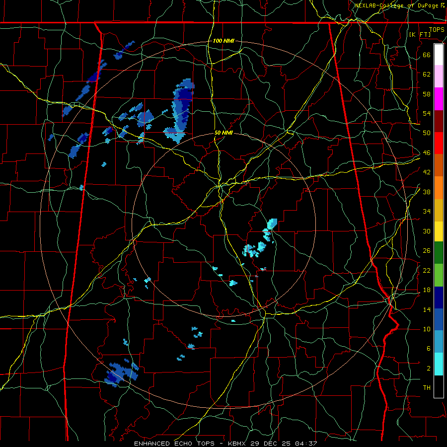Click the legend value "6"

[428, 348]
